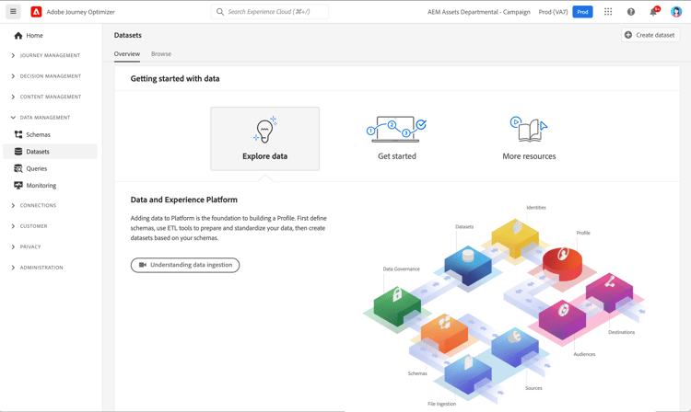Click the magenta Destinations block in diagram
Screen dimensions: 691x412
(610, 292)
